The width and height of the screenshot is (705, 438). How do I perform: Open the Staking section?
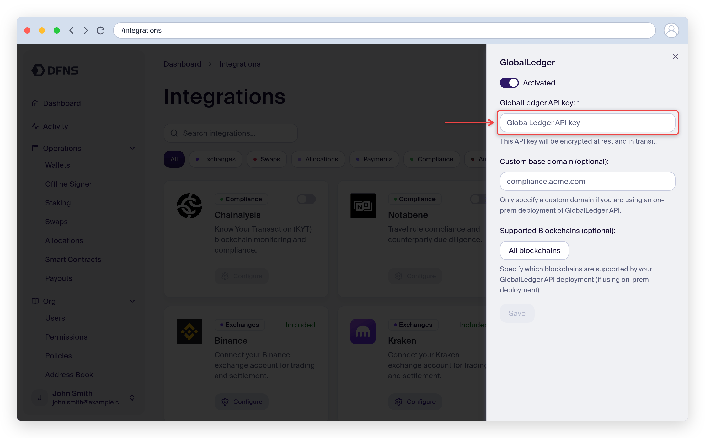tap(58, 203)
